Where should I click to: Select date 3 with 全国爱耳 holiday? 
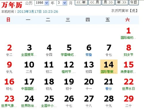click(29, 50)
